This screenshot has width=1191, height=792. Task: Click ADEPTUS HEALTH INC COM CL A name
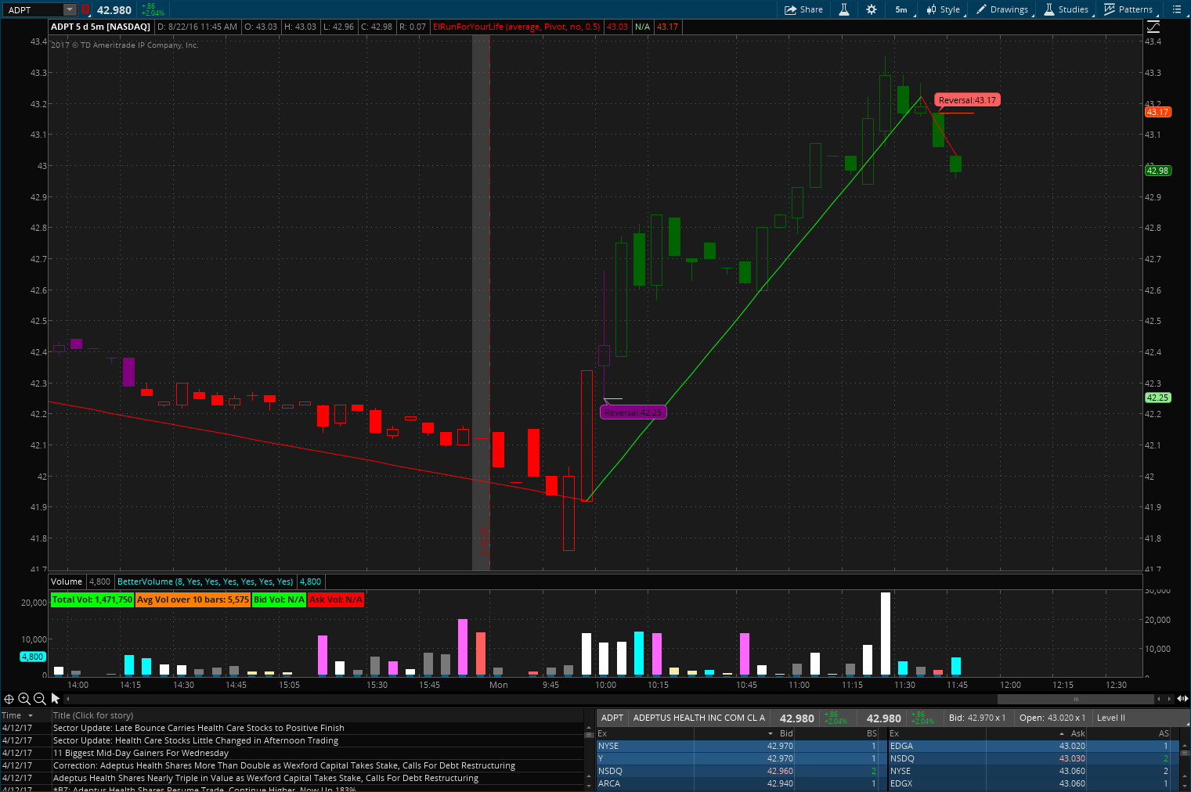698,718
